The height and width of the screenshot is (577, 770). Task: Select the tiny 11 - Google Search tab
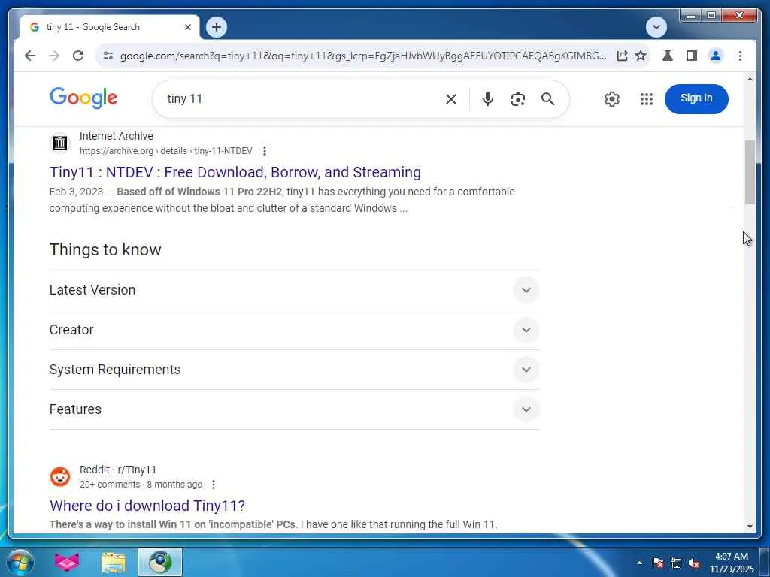point(110,27)
